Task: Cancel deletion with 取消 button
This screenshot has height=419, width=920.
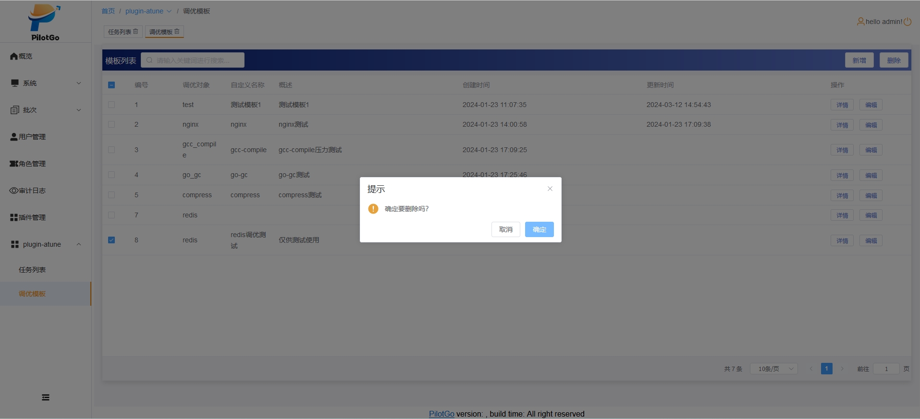Action: (x=505, y=229)
